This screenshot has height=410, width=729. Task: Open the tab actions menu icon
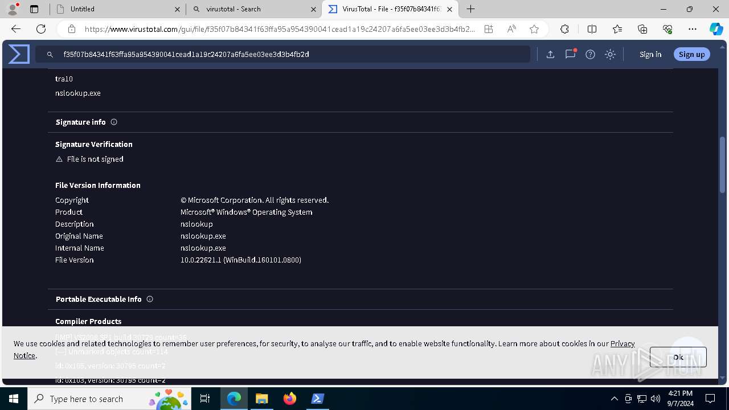34,9
